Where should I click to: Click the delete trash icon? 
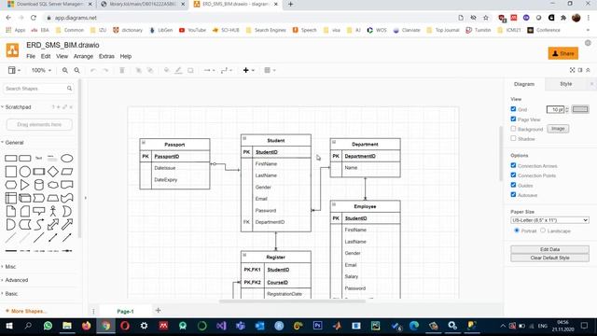pos(122,71)
